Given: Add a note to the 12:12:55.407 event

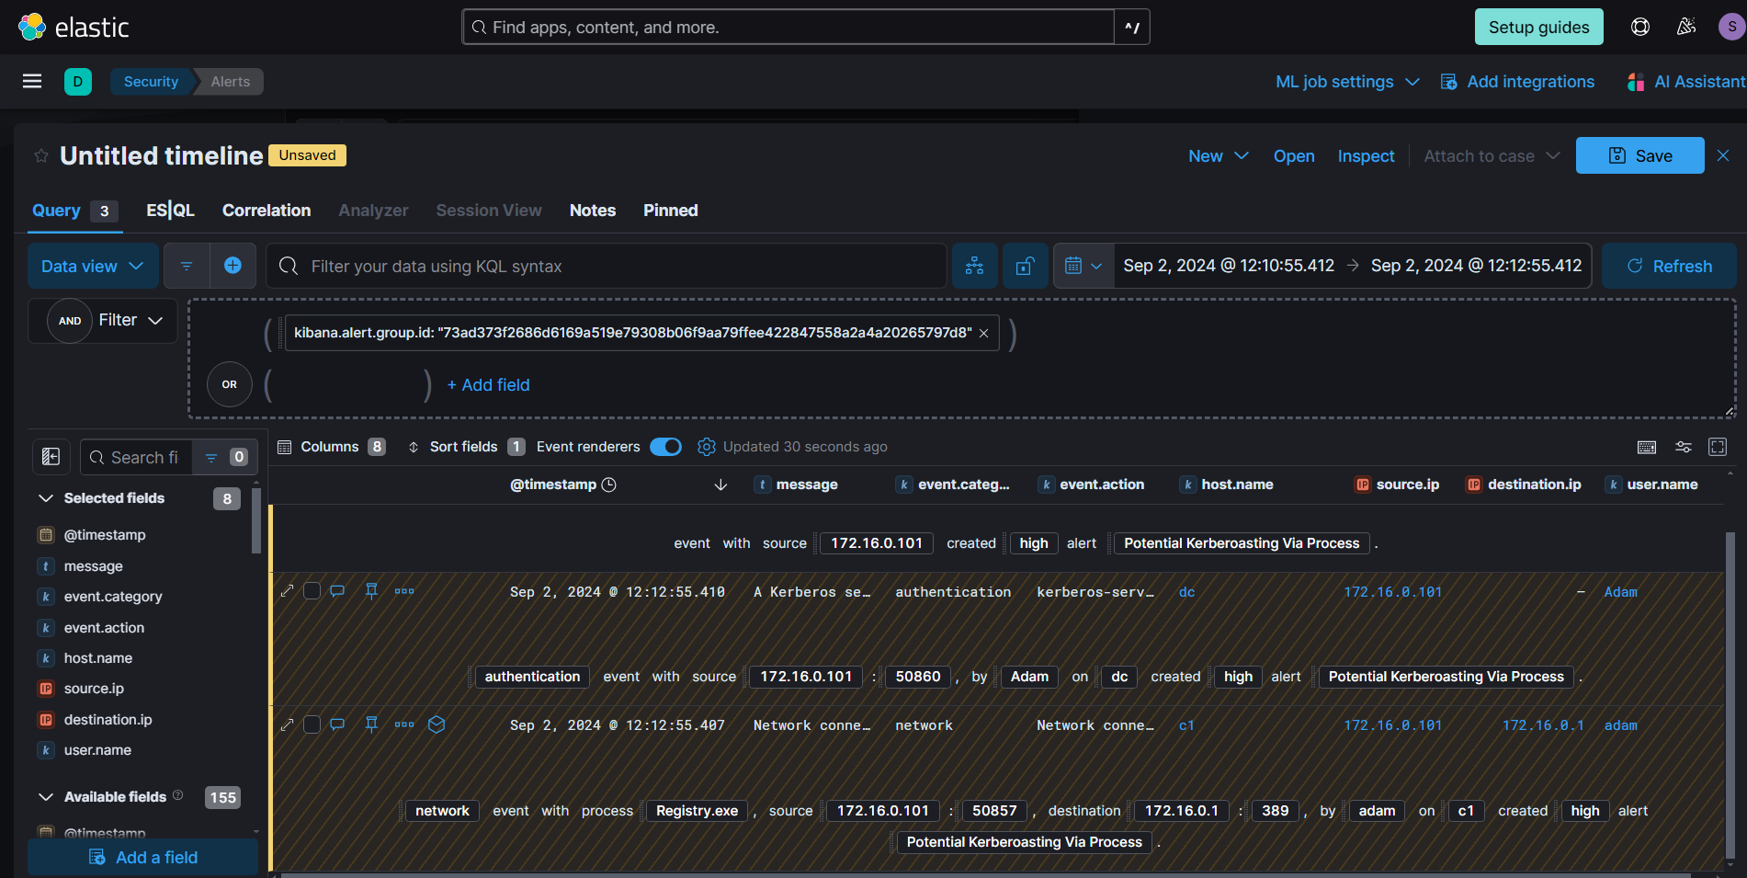Looking at the screenshot, I should pyautogui.click(x=337, y=724).
